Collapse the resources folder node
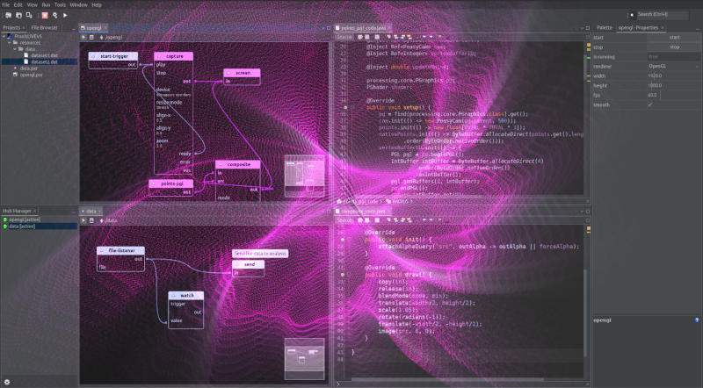The width and height of the screenshot is (703, 388). pos(10,42)
